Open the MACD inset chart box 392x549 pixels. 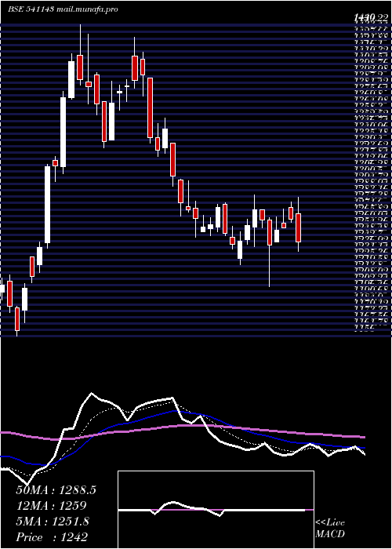tap(216, 510)
